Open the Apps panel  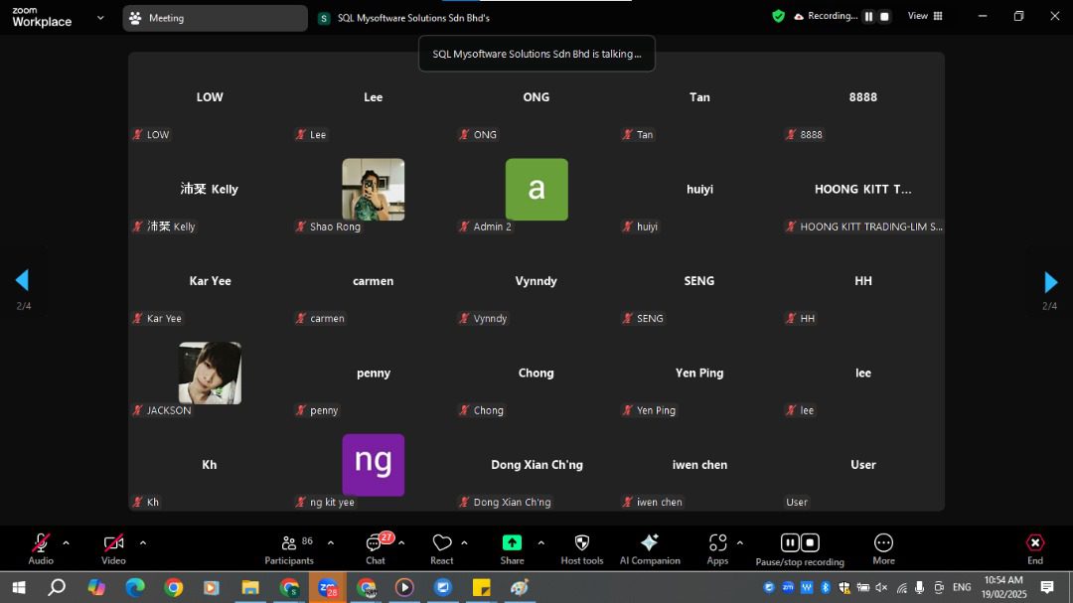tap(717, 546)
